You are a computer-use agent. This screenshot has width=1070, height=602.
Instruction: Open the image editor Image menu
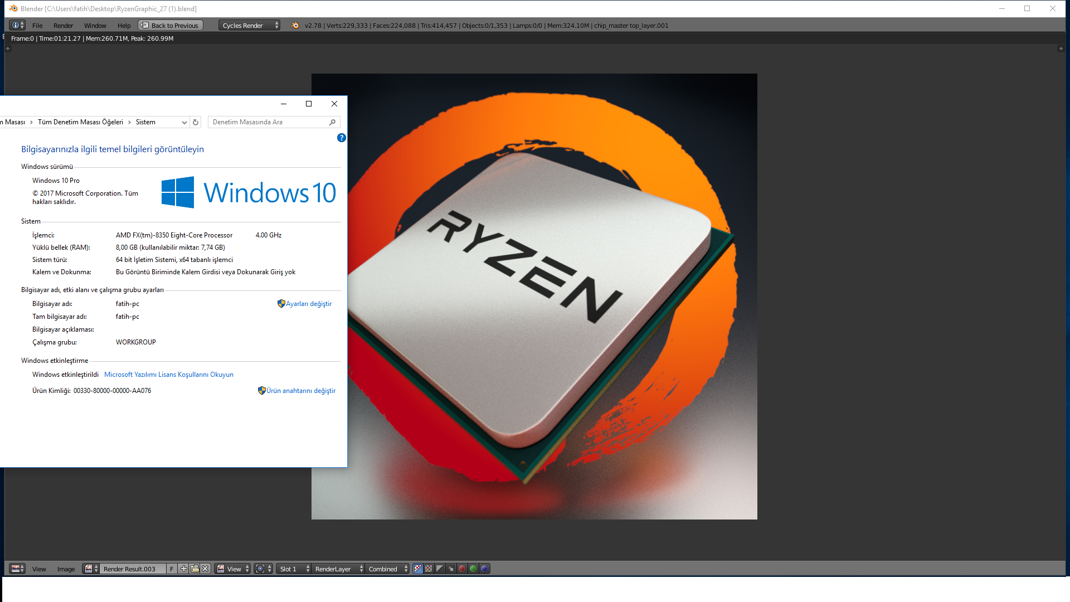point(66,569)
